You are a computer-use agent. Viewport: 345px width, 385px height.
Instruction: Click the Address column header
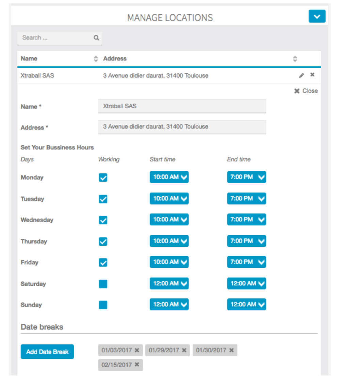[x=115, y=59]
